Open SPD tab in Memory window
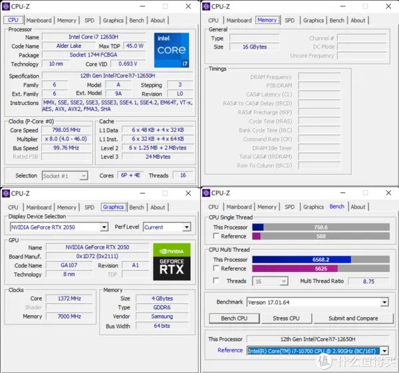The height and width of the screenshot is (373, 399). pyautogui.click(x=289, y=21)
